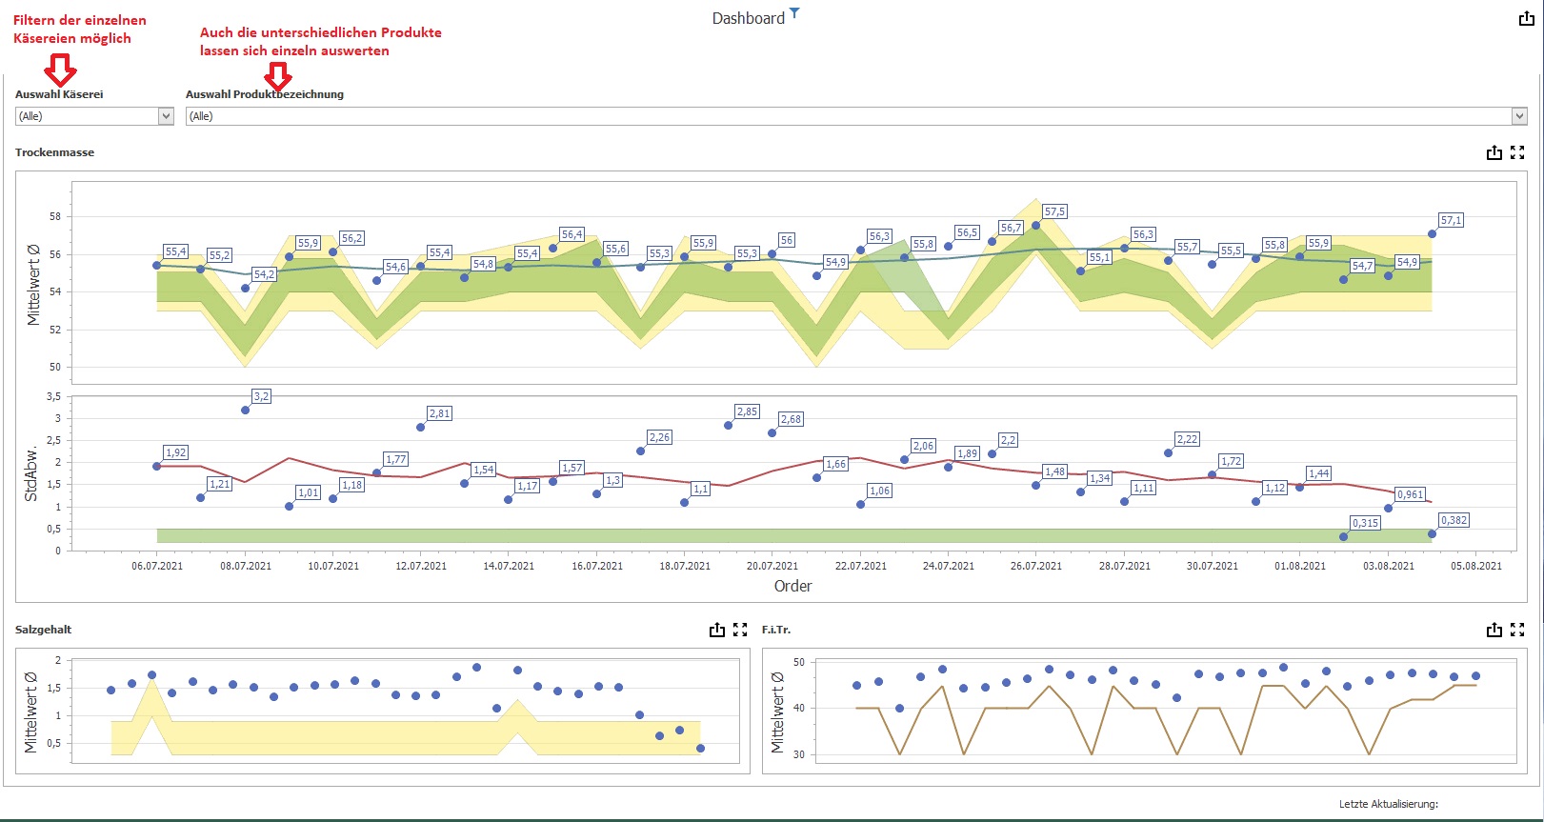
Task: Maximize the Trockenmasse chart
Action: pyautogui.click(x=1517, y=152)
